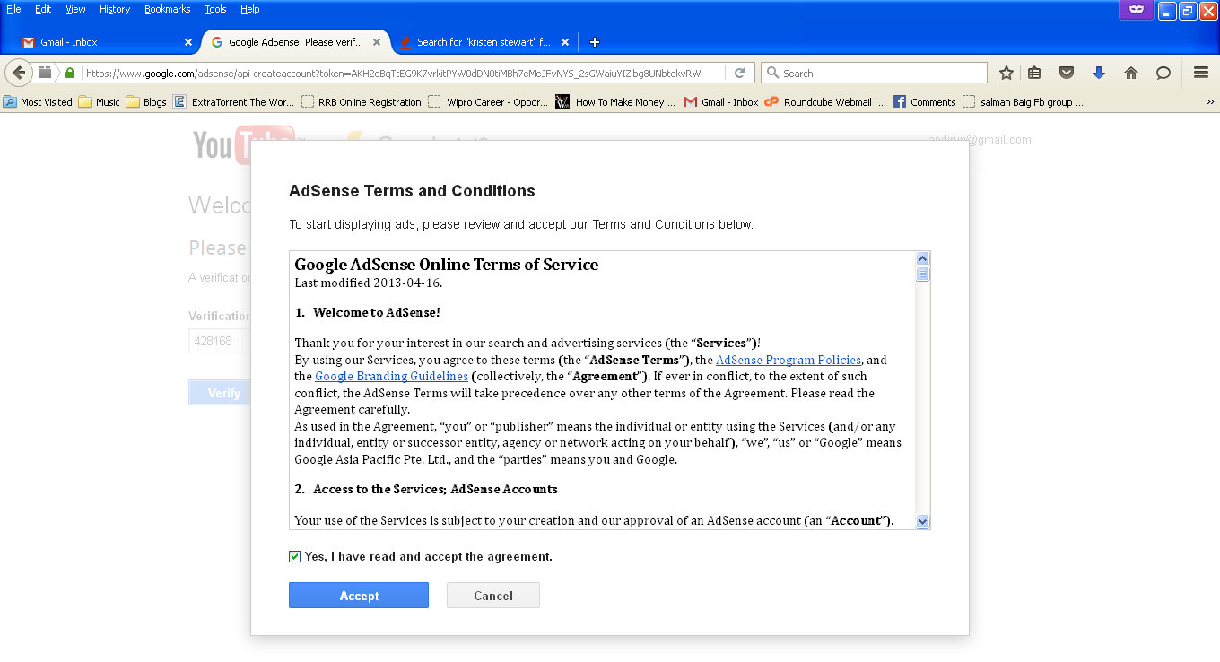Open Roundcube Webmail bookmark
1220x662 pixels.
coord(825,102)
